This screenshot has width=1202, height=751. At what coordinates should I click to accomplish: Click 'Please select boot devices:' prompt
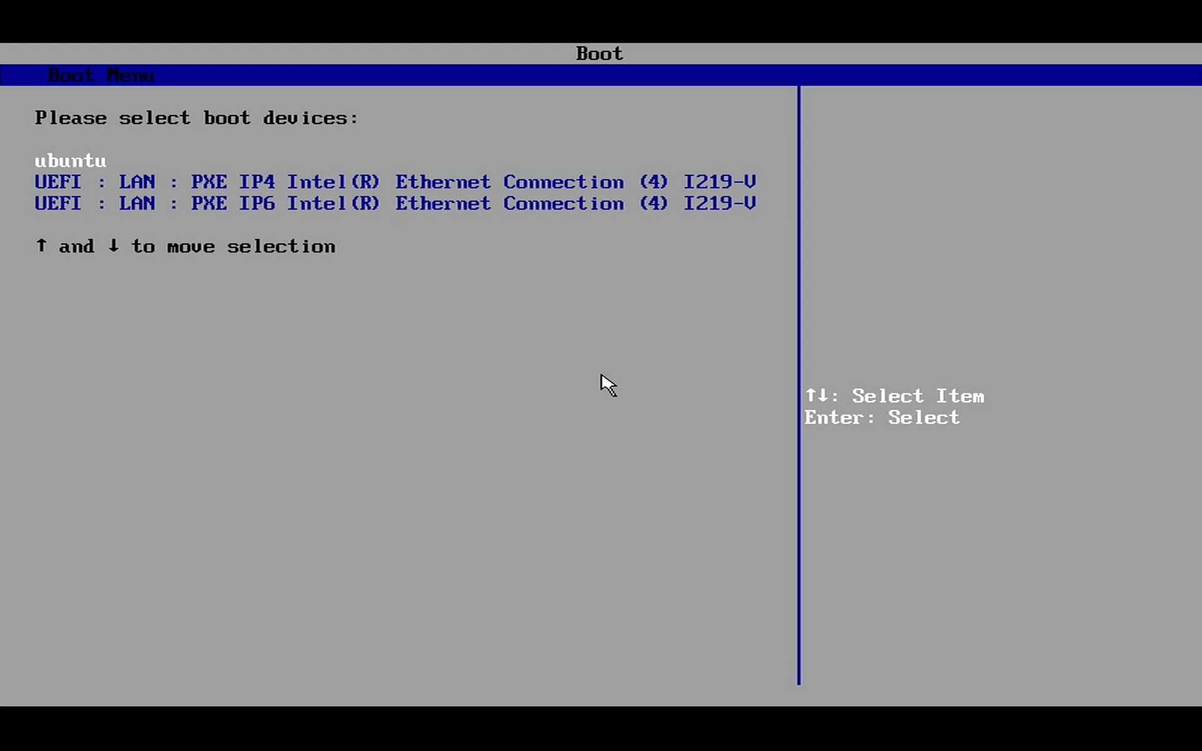click(197, 118)
